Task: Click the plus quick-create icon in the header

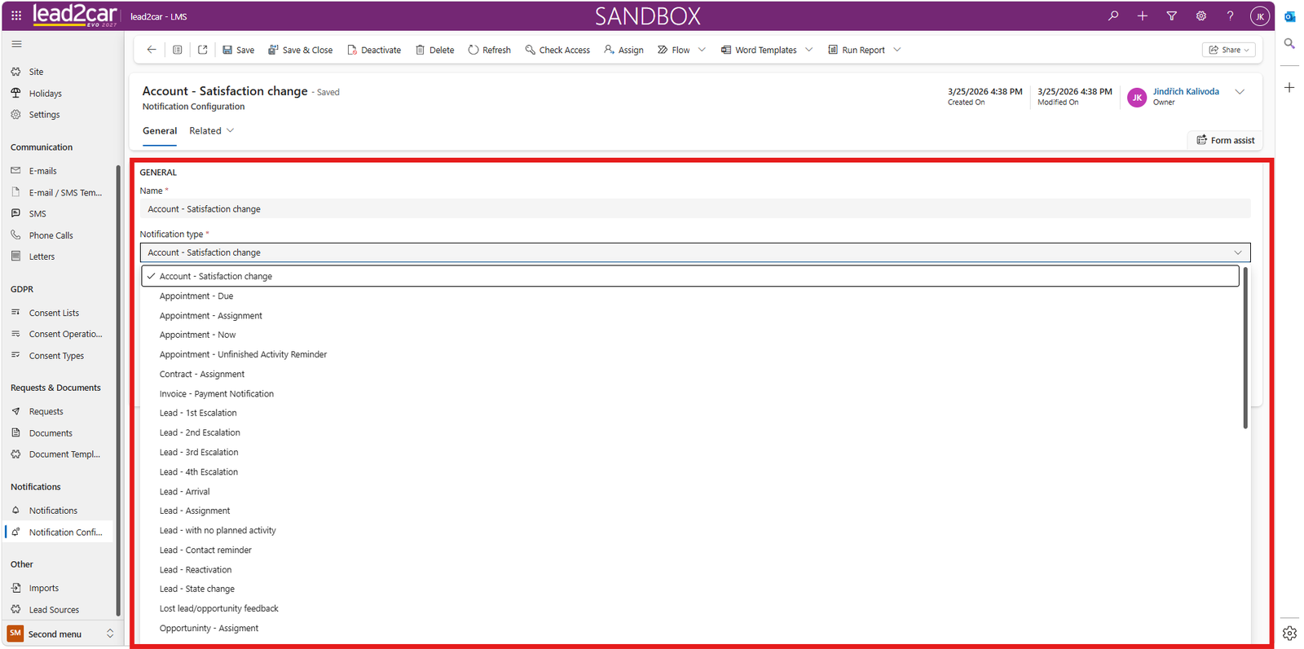Action: (x=1143, y=15)
